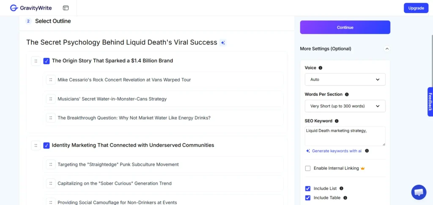
Task: Click the step 2 number badge
Action: (x=28, y=21)
